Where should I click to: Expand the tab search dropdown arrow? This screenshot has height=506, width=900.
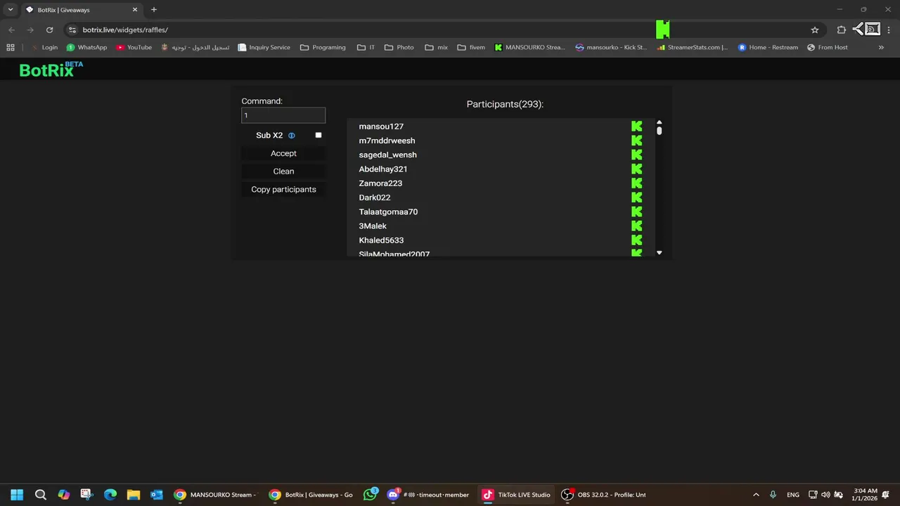coord(11,9)
